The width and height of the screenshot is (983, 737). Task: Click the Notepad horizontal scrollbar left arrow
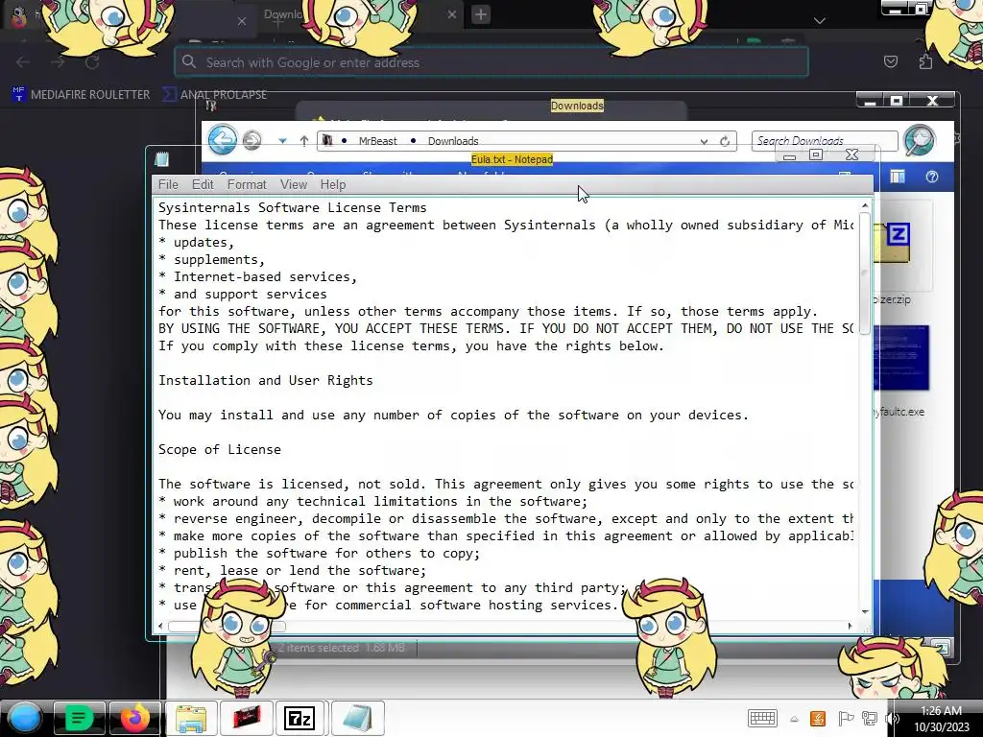(x=160, y=626)
